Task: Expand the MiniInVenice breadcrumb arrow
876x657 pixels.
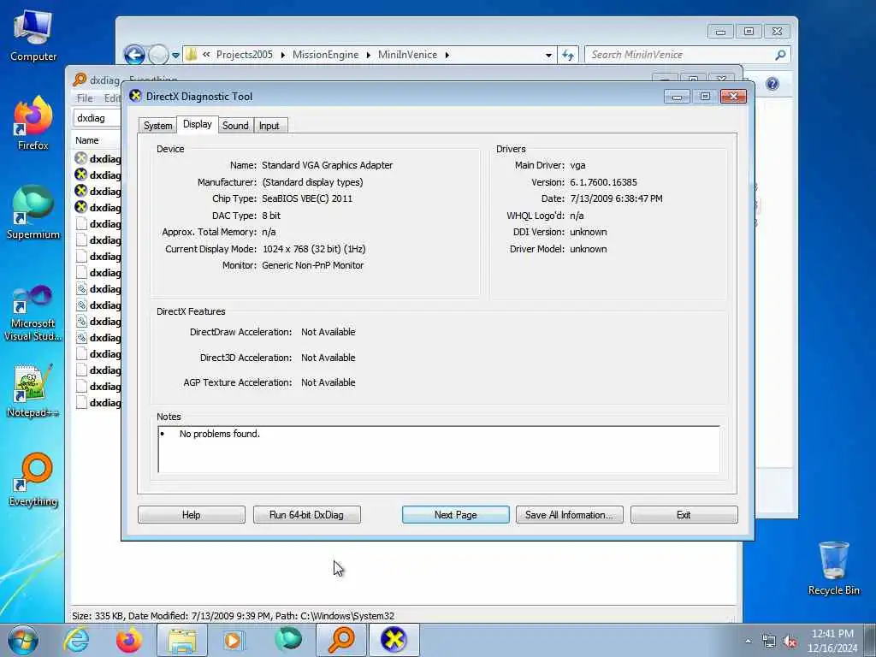Action: click(x=447, y=55)
